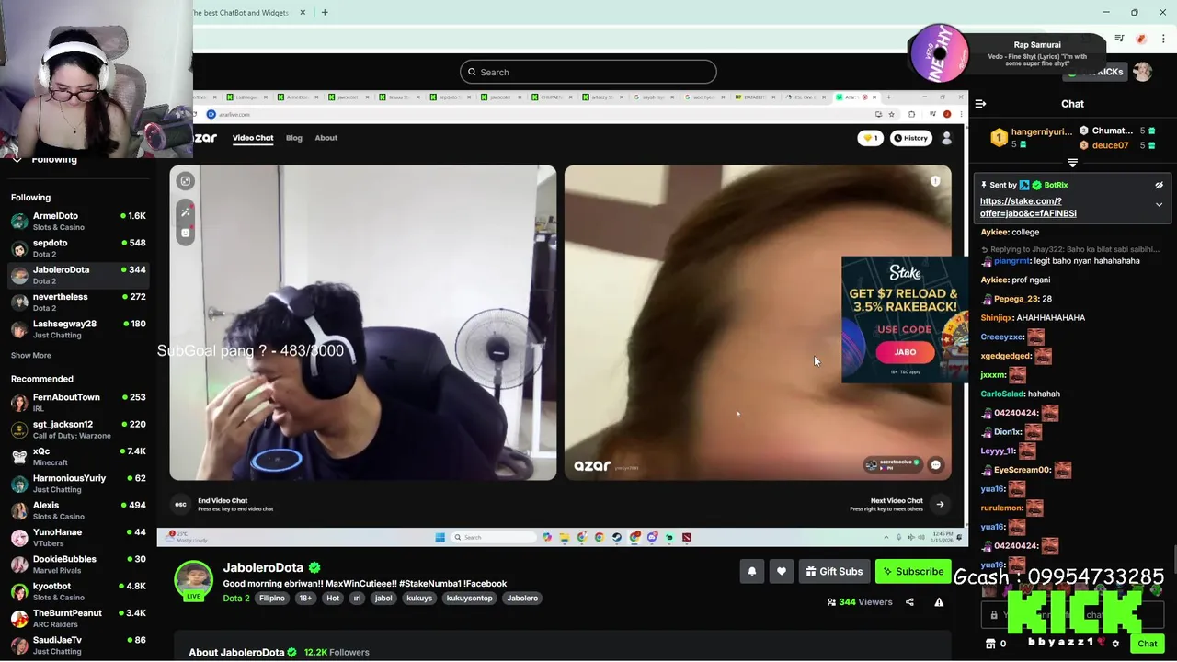Expand the chat leaderboard handle
Image resolution: width=1177 pixels, height=662 pixels.
[x=1072, y=163]
